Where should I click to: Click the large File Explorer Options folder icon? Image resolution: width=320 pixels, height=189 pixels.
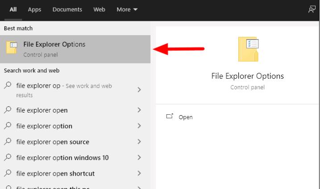coord(248,49)
